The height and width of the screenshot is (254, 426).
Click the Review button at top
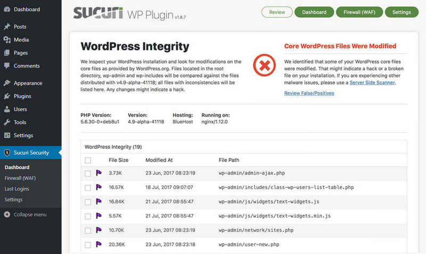tap(277, 12)
